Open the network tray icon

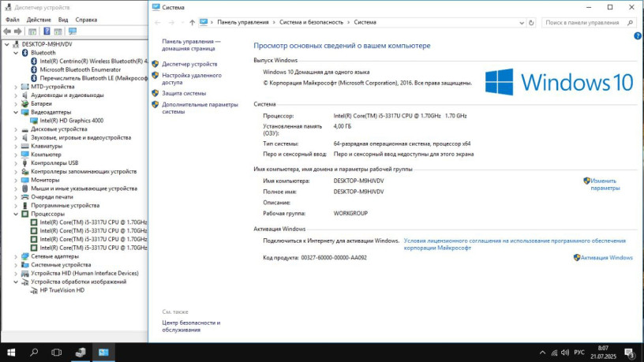pyautogui.click(x=554, y=353)
